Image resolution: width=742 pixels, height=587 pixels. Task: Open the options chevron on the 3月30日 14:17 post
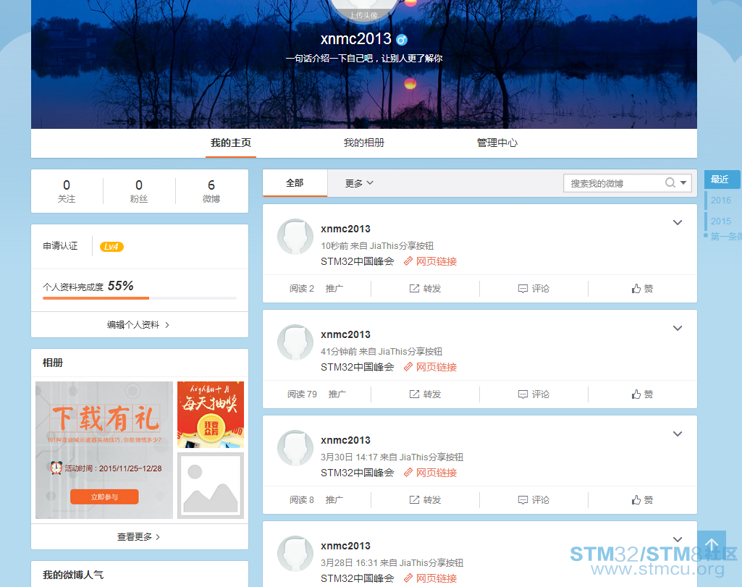point(678,434)
